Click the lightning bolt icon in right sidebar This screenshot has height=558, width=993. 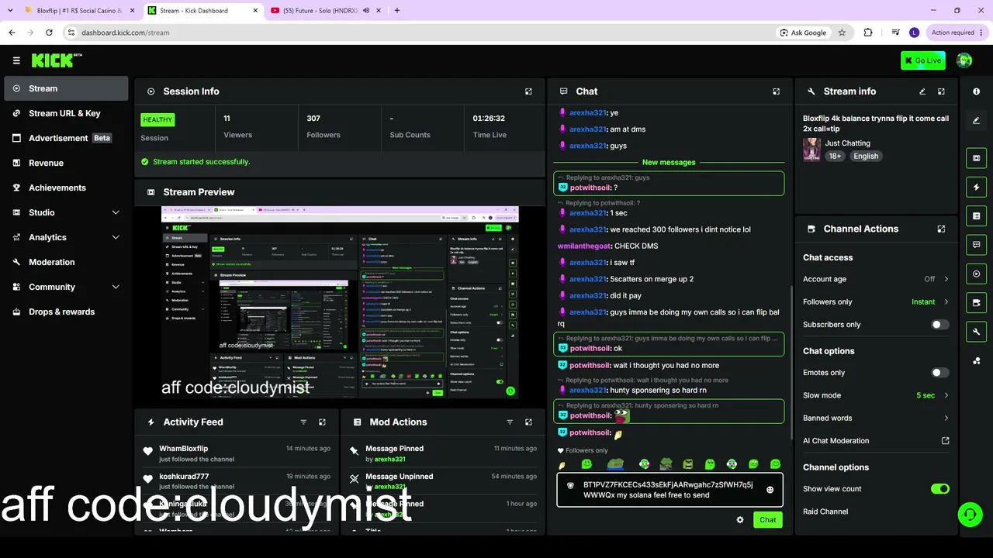pos(976,187)
